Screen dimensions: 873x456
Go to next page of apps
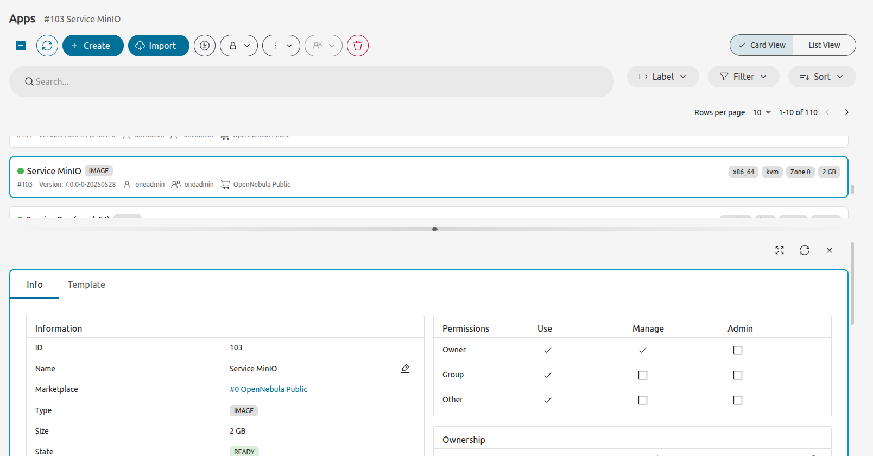click(x=846, y=112)
